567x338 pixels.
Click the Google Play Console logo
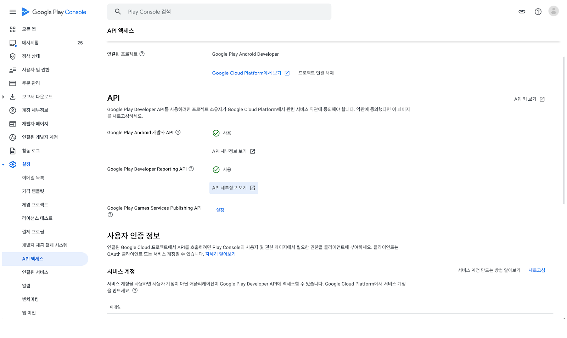pyautogui.click(x=54, y=12)
